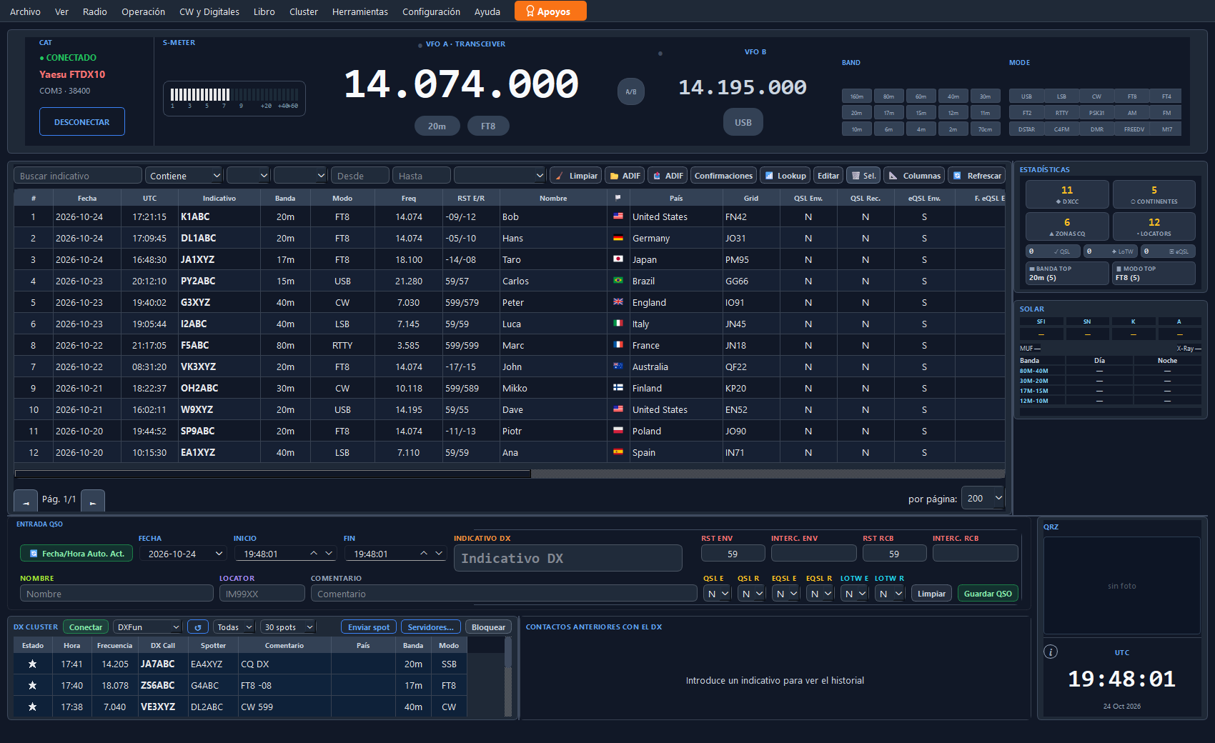The image size is (1215, 743).
Task: Click the DESCONECTAR button
Action: pos(82,121)
